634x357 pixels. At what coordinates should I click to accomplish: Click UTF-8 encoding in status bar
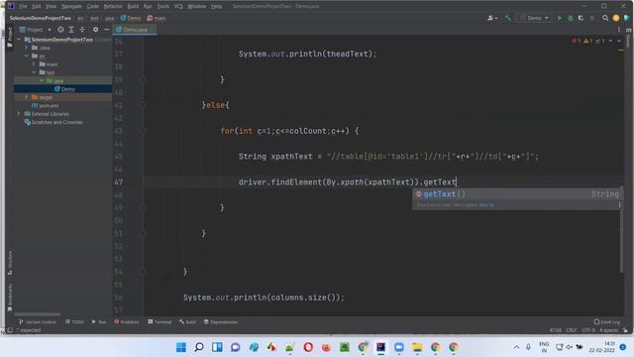pos(588,330)
